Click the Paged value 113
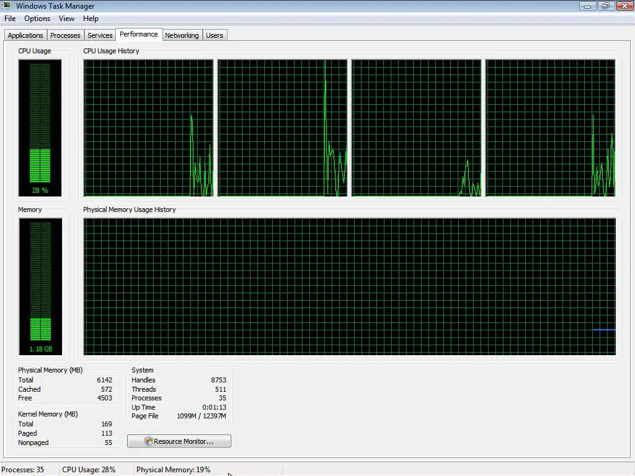 point(107,433)
